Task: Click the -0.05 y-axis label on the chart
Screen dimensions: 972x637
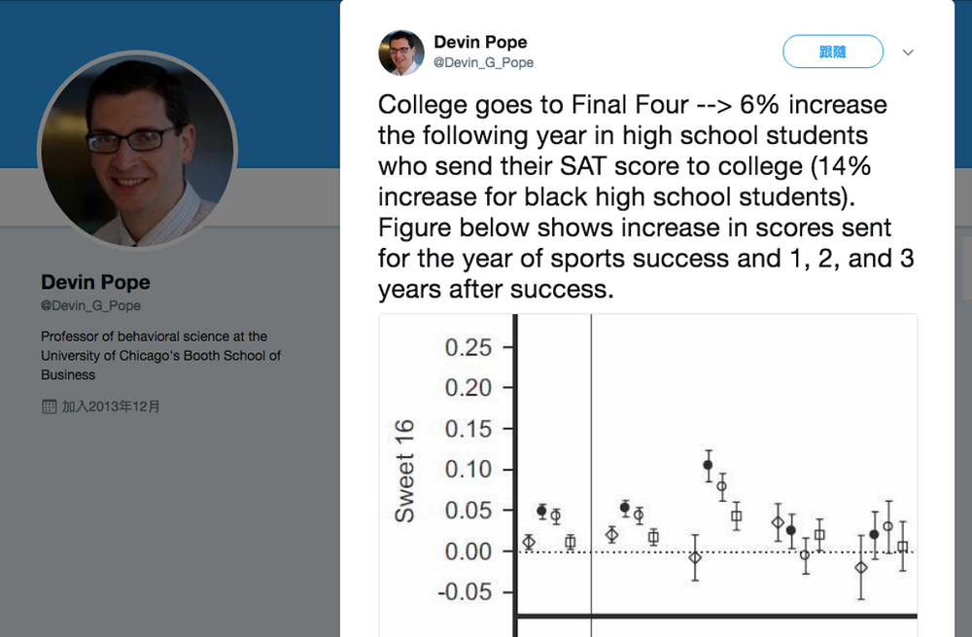Action: tap(465, 592)
